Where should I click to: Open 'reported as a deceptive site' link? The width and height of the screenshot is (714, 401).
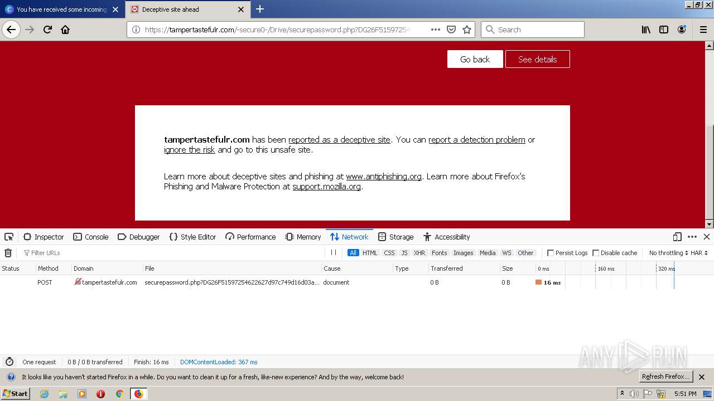[x=339, y=140]
